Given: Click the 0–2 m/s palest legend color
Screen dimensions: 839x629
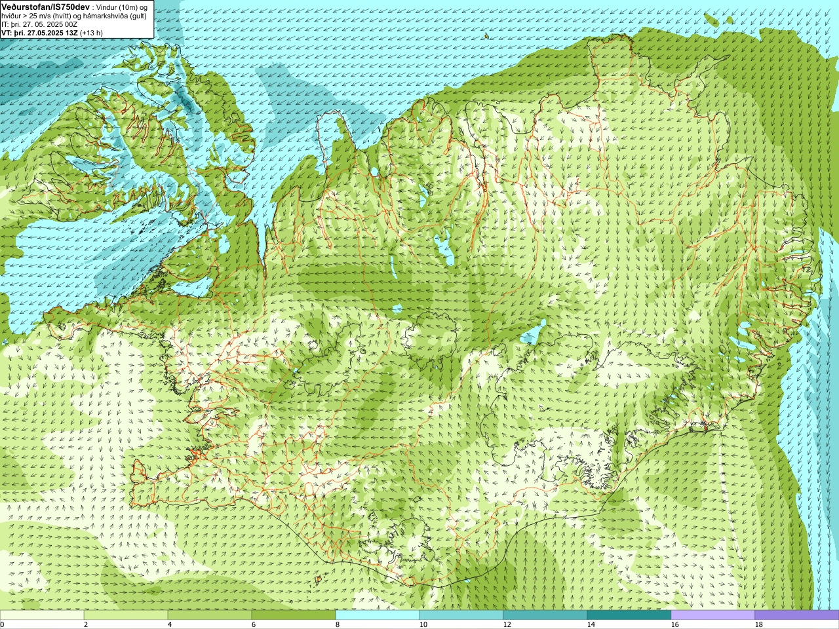Looking at the screenshot, I should (x=42, y=615).
